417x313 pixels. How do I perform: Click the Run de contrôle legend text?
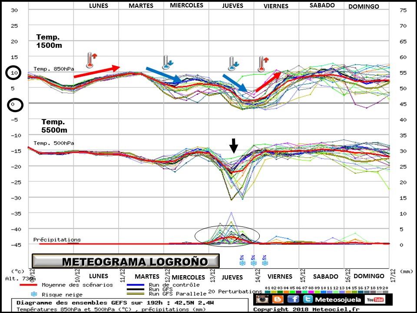pyautogui.click(x=174, y=285)
